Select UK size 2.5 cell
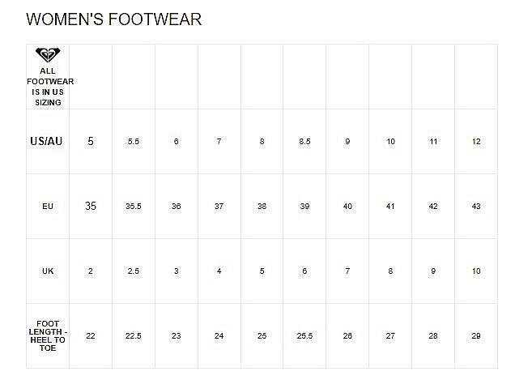The width and height of the screenshot is (515, 384). [x=134, y=271]
